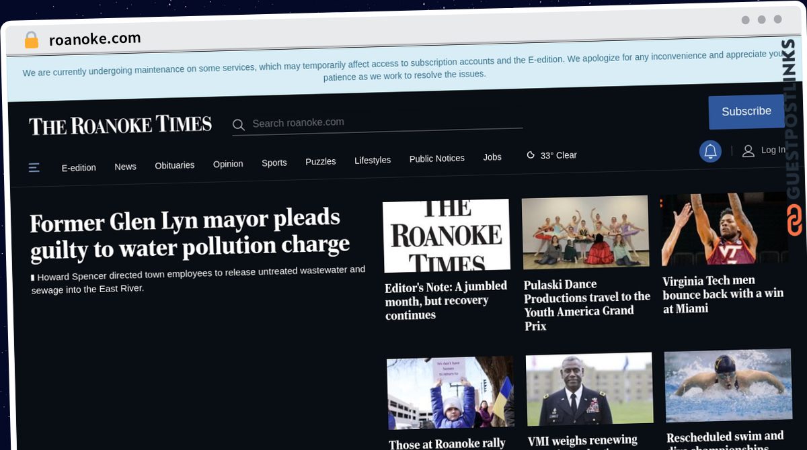The height and width of the screenshot is (450, 807).
Task: Click the padlock icon in address bar
Action: (x=31, y=40)
